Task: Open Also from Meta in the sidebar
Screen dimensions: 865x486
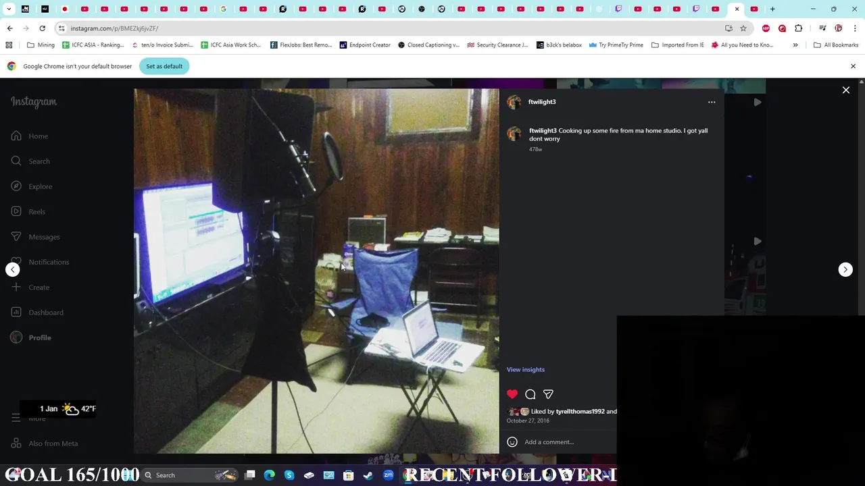Action: point(45,443)
